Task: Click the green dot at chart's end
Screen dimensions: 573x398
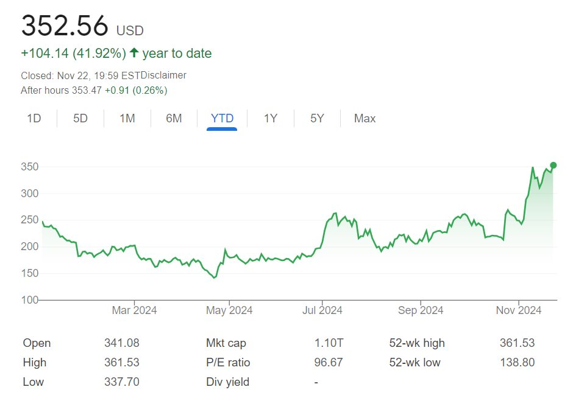Action: (553, 165)
